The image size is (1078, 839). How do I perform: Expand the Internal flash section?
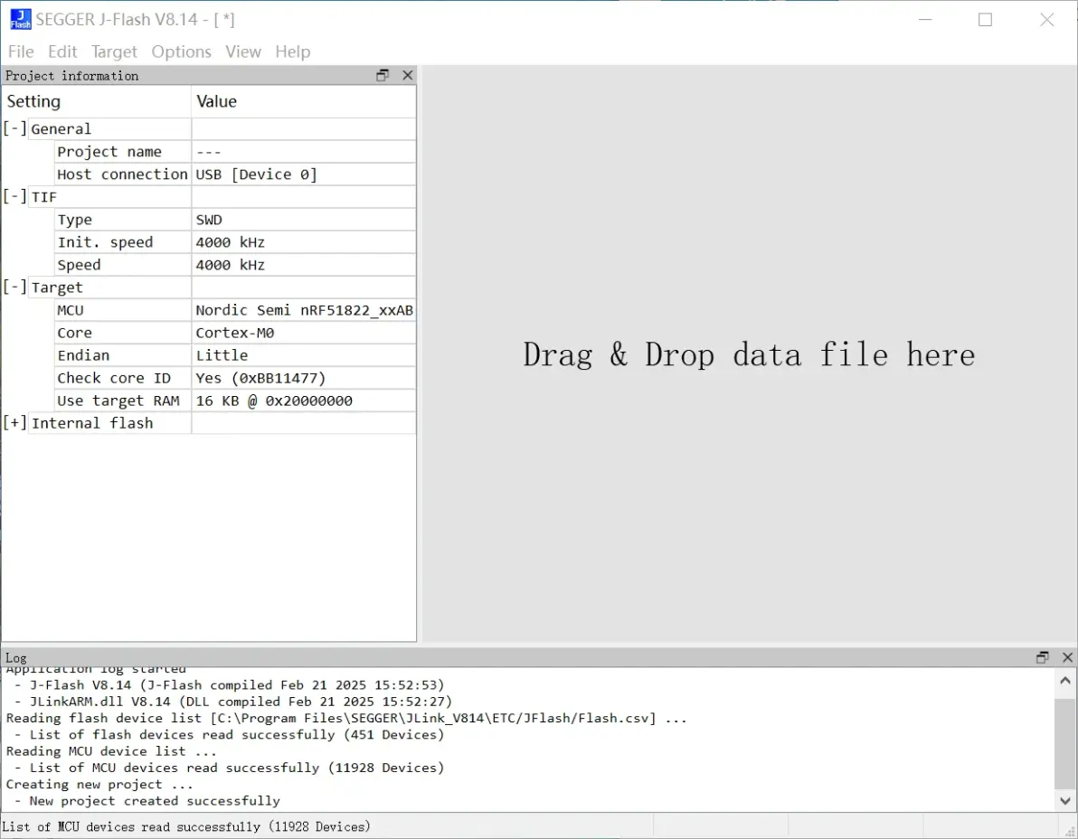(15, 422)
